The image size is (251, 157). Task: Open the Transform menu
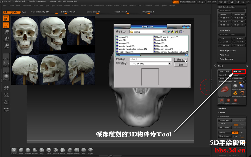pyautogui.click(x=148, y=5)
